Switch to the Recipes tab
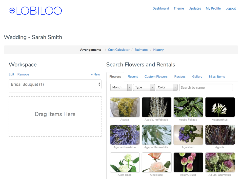 pyautogui.click(x=180, y=76)
